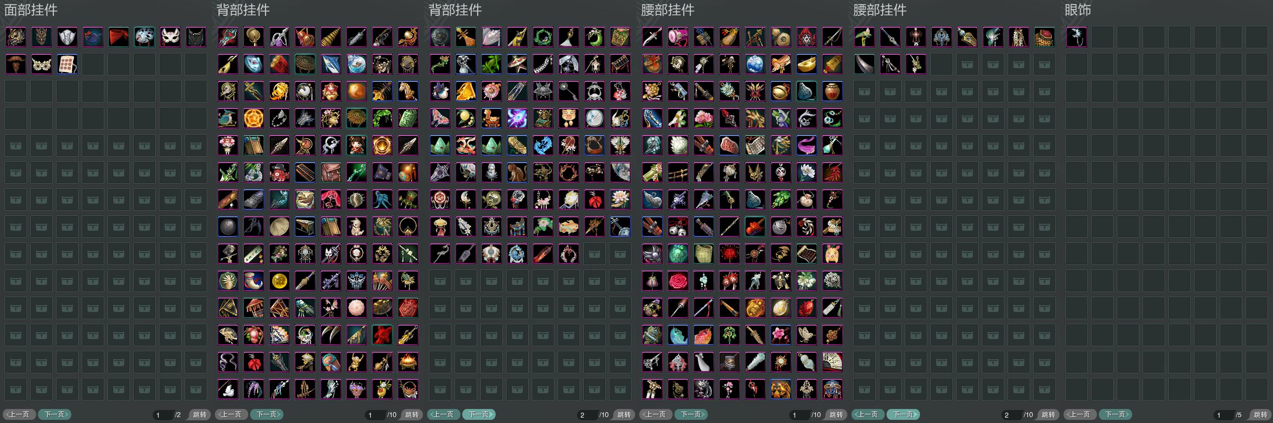The height and width of the screenshot is (423, 1273).
Task: Select the brown mustache beard item
Action: coord(16,64)
